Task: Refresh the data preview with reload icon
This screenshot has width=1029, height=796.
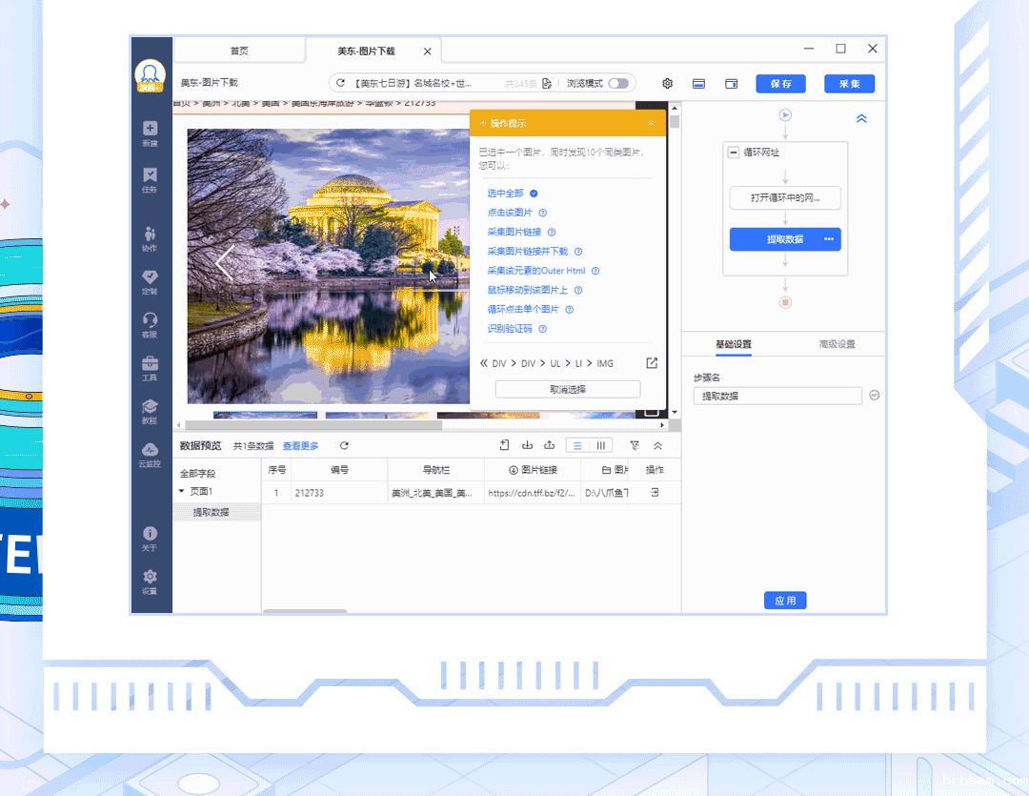Action: (344, 445)
